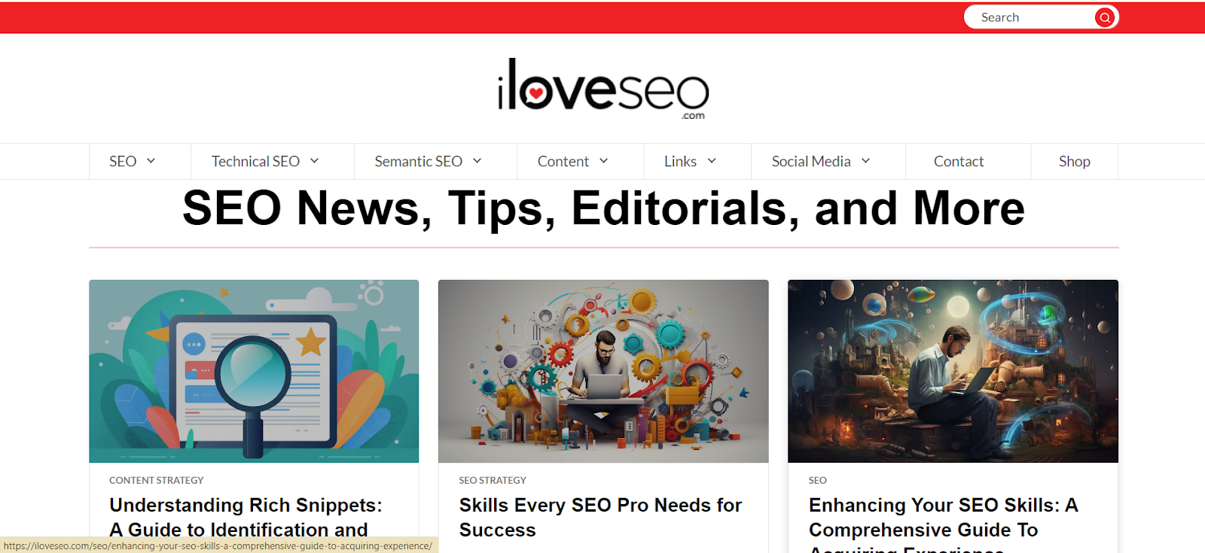Image resolution: width=1205 pixels, height=553 pixels.
Task: Open 'Skills Every SEO Pro Needs' article title
Action: click(600, 518)
